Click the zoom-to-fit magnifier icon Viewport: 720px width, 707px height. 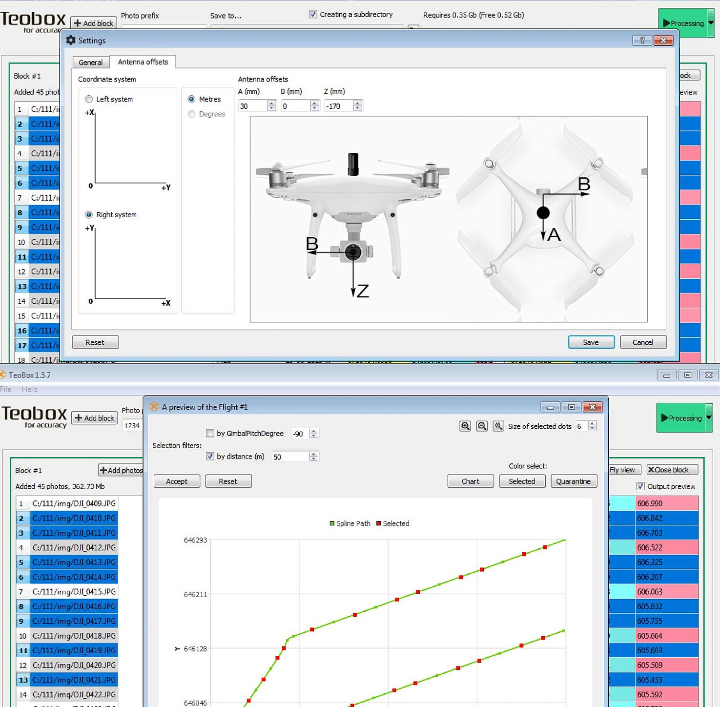pos(498,426)
